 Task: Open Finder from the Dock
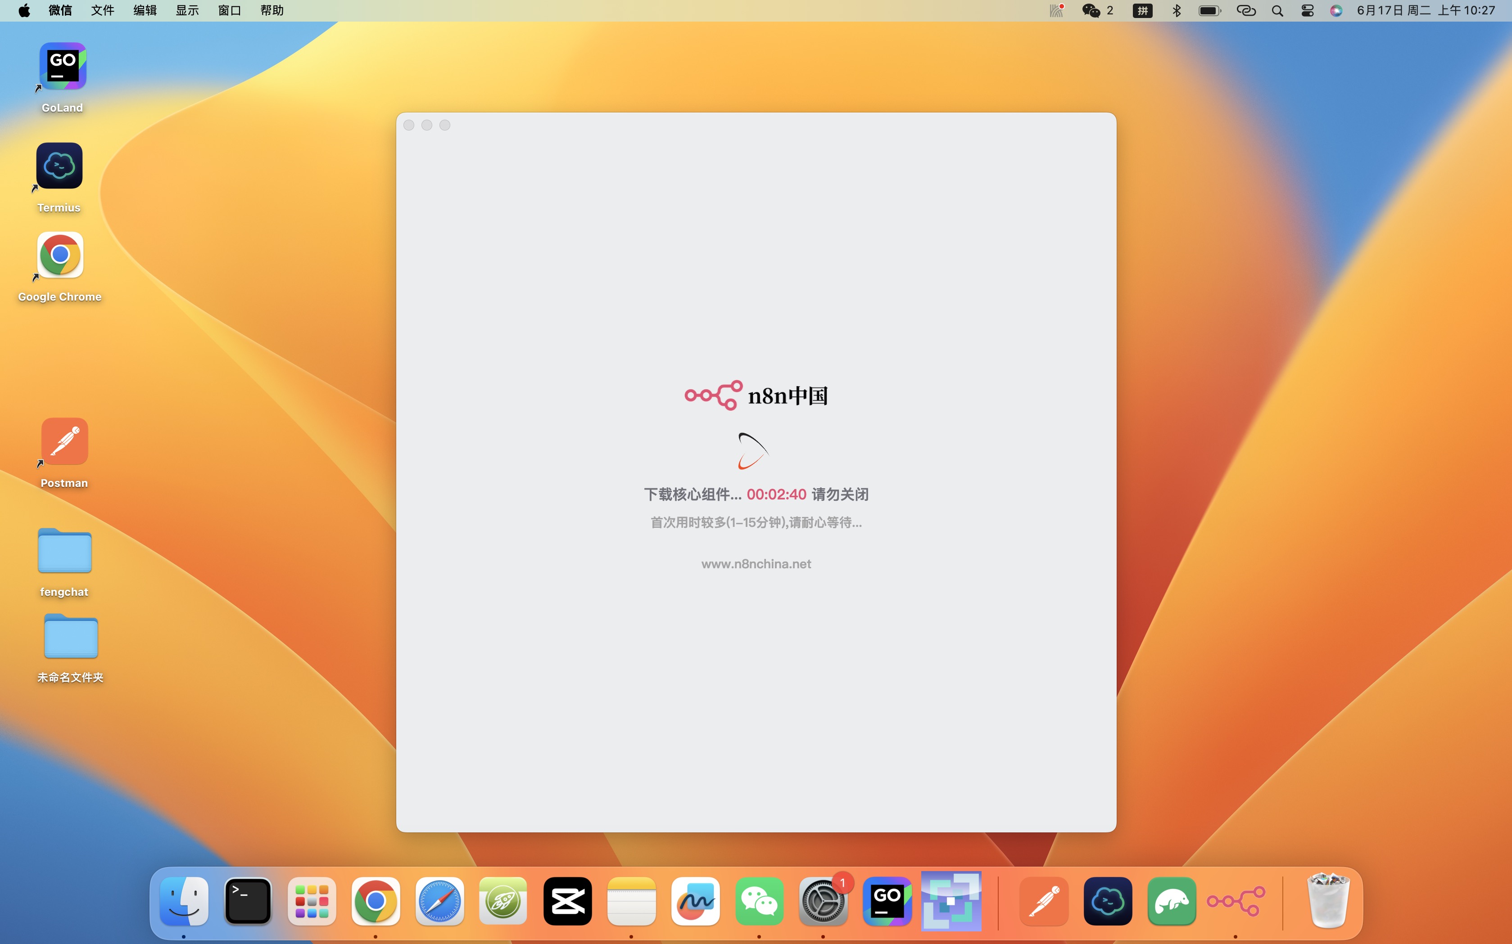(184, 901)
